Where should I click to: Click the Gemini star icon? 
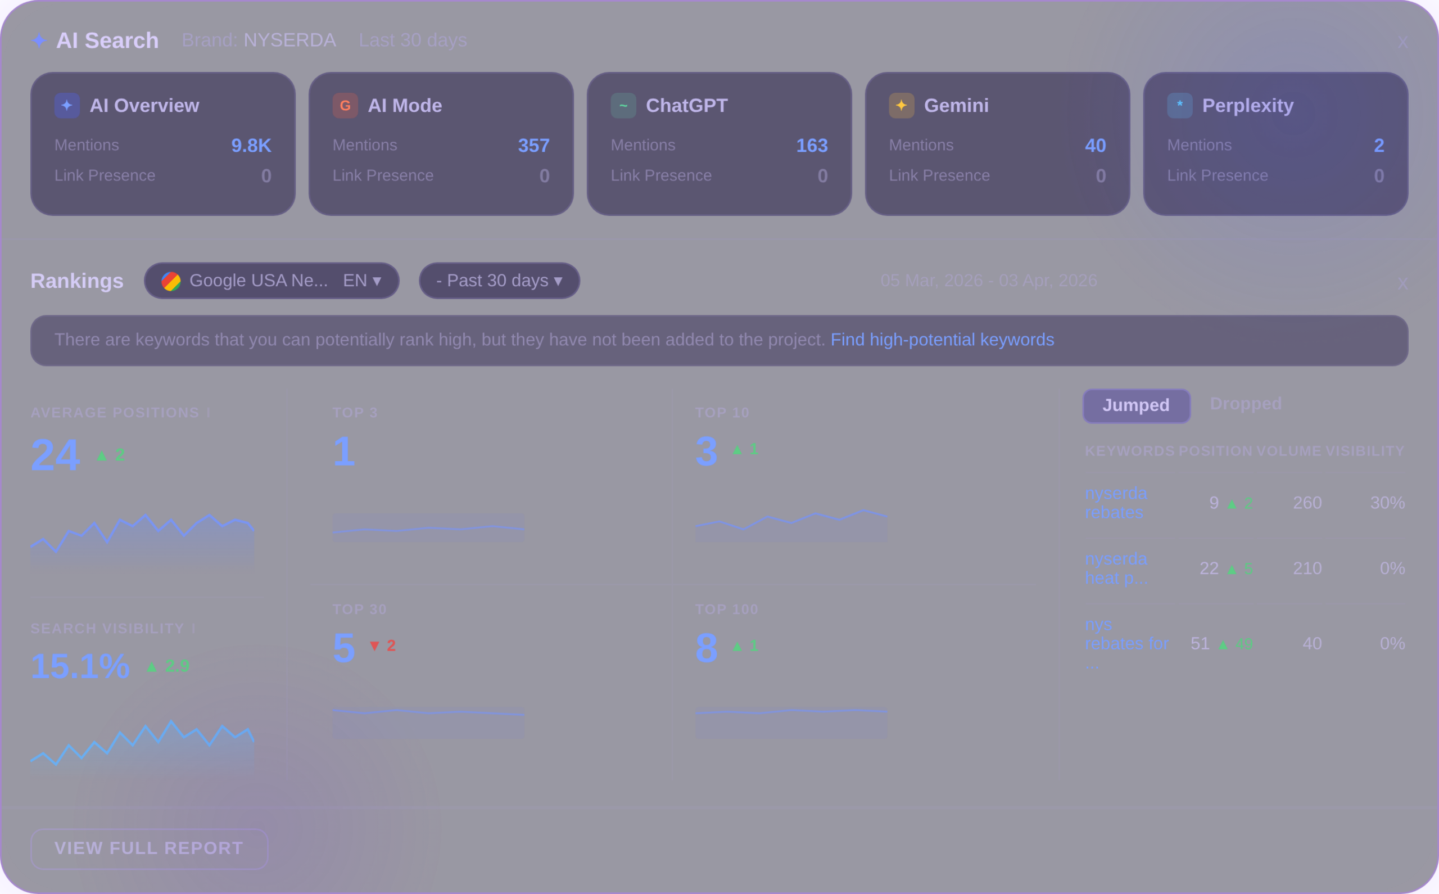[x=900, y=105]
